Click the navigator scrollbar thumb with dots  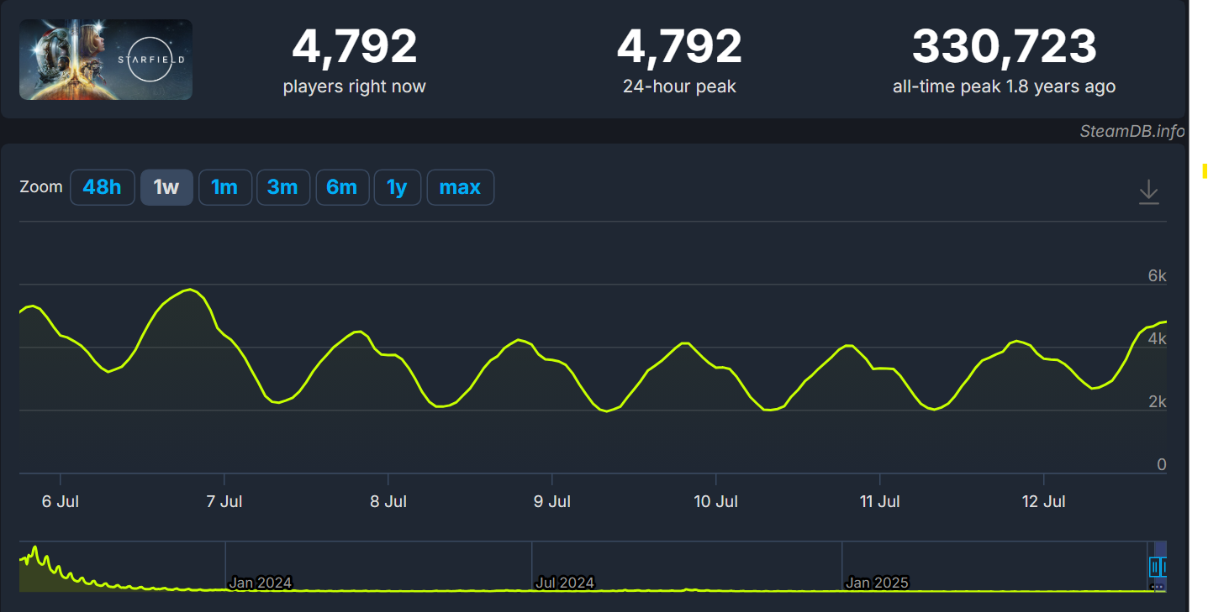(1157, 587)
